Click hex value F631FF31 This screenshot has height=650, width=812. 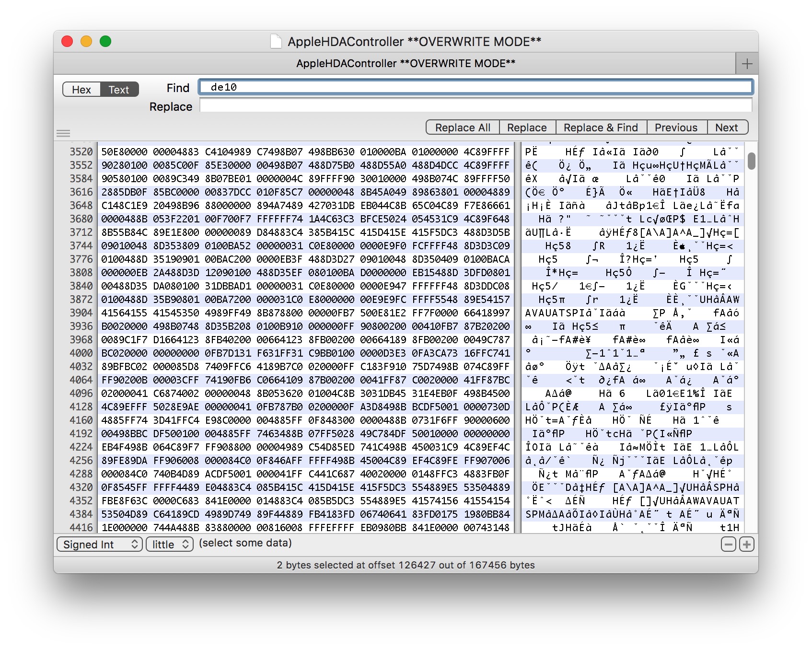pos(280,353)
